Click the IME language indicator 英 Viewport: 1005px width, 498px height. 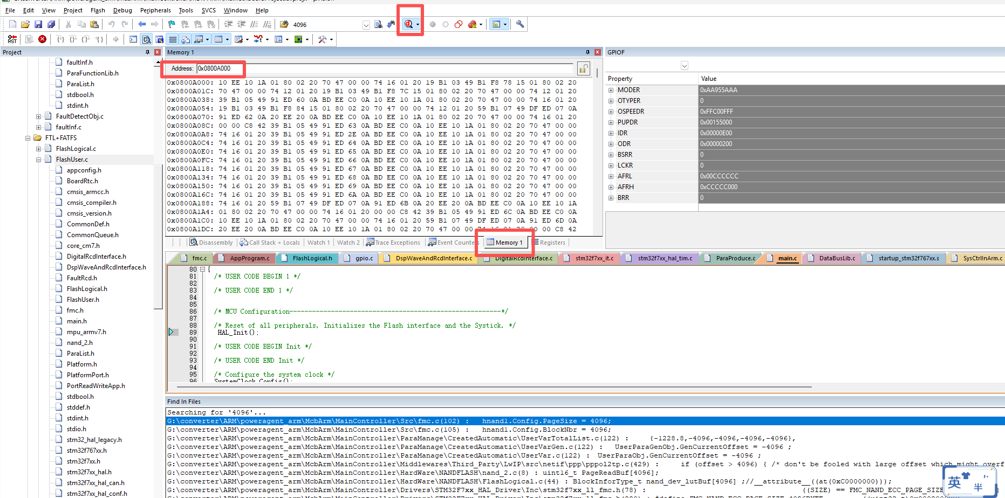(x=955, y=482)
